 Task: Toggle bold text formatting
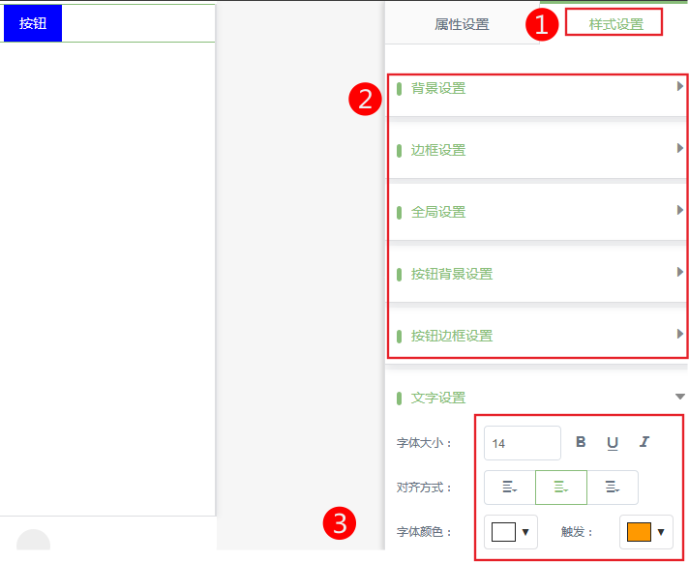(x=581, y=442)
